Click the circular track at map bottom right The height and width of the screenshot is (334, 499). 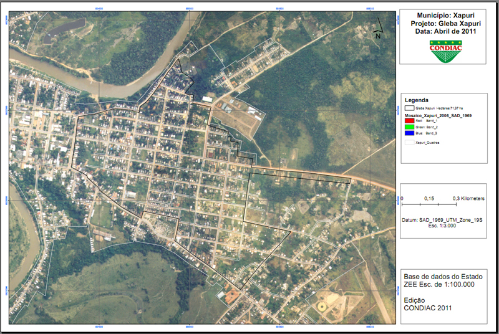(323, 307)
